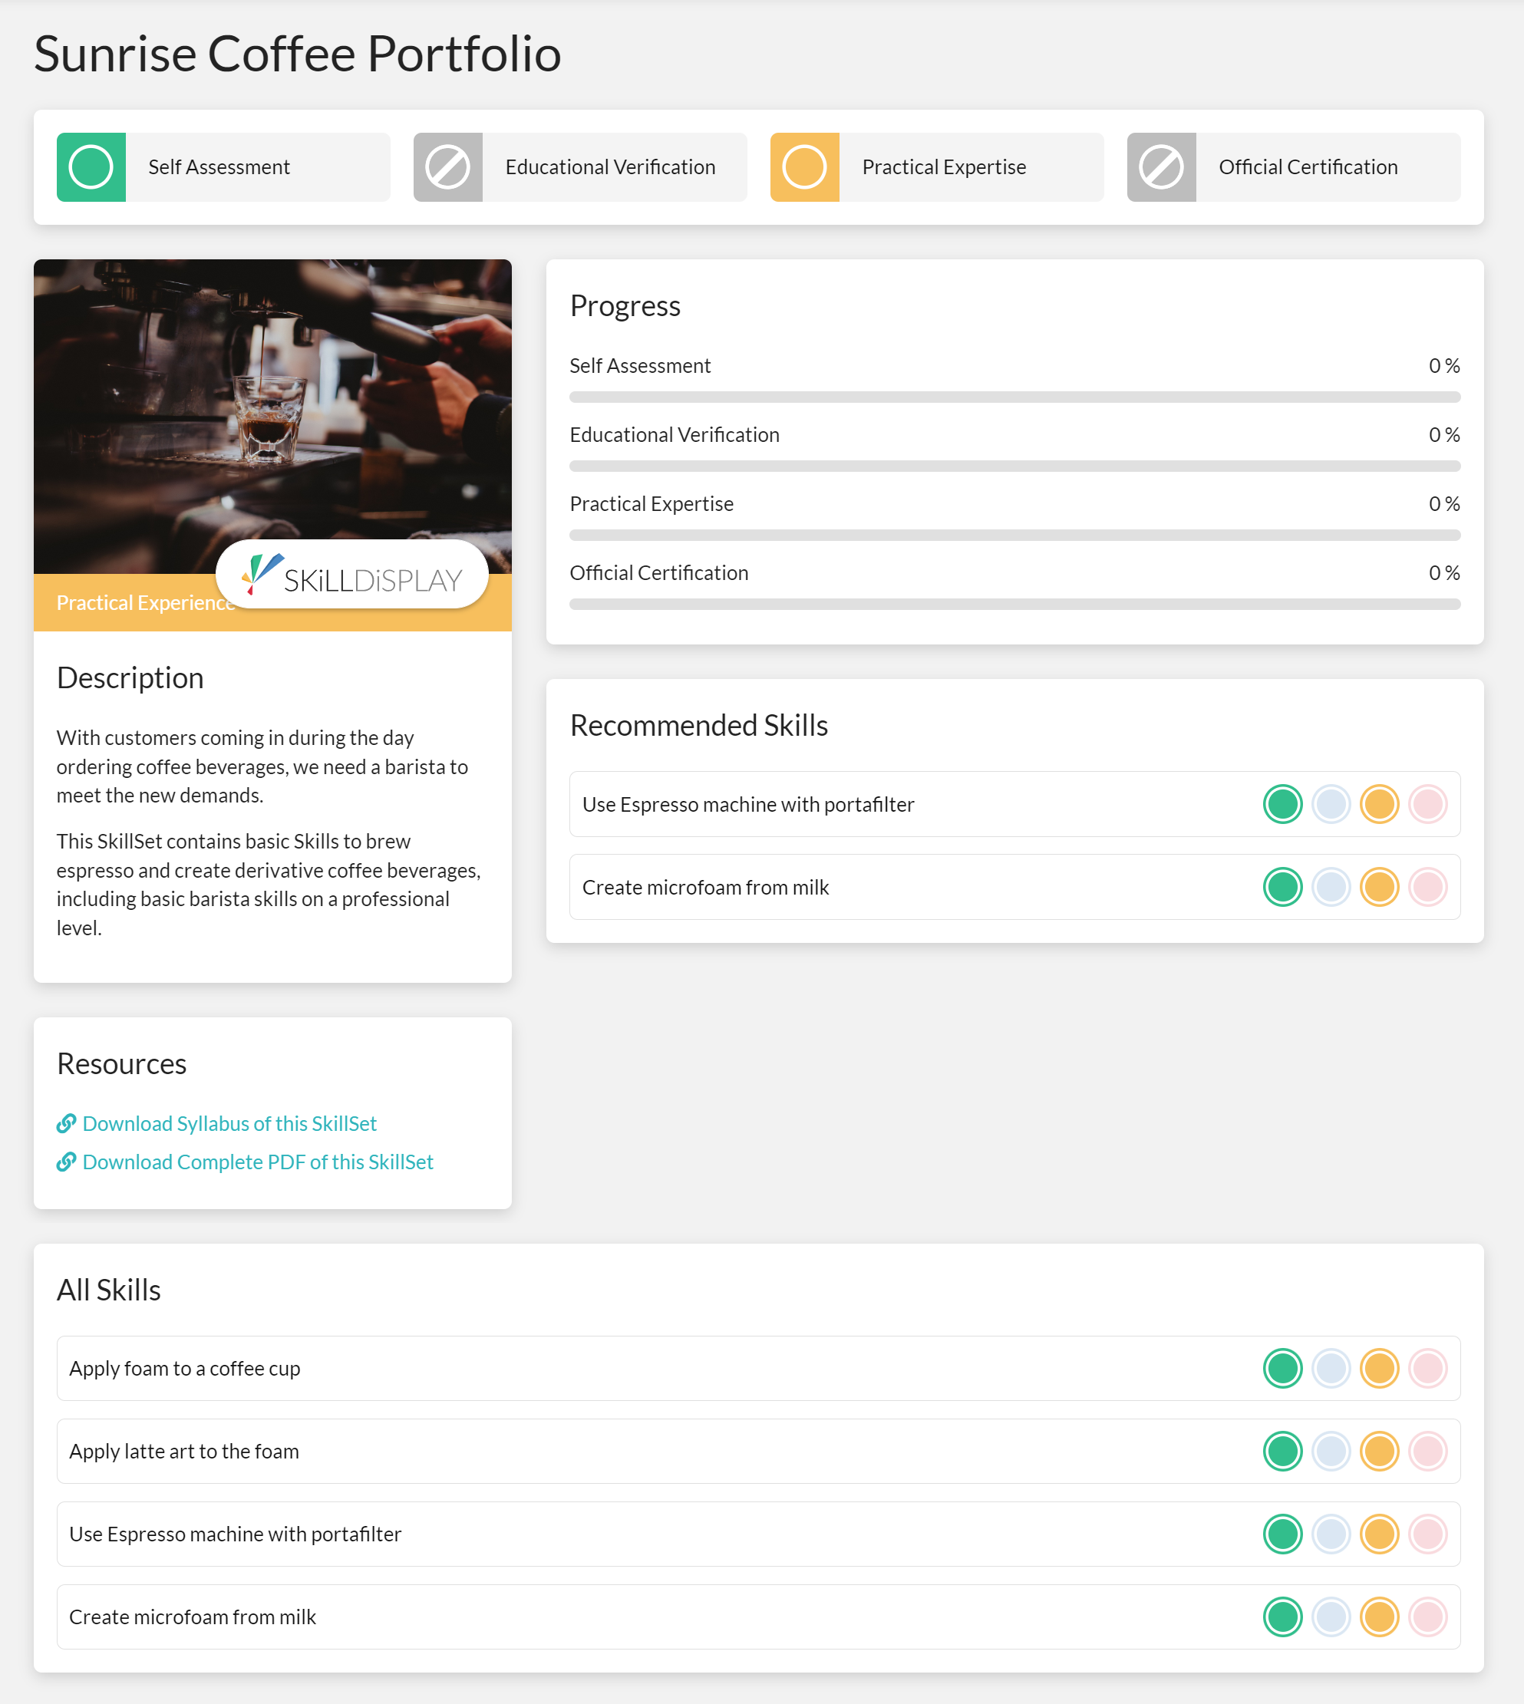The height and width of the screenshot is (1704, 1524).
Task: Click orange circle for Apply latte art
Action: pyautogui.click(x=1379, y=1451)
